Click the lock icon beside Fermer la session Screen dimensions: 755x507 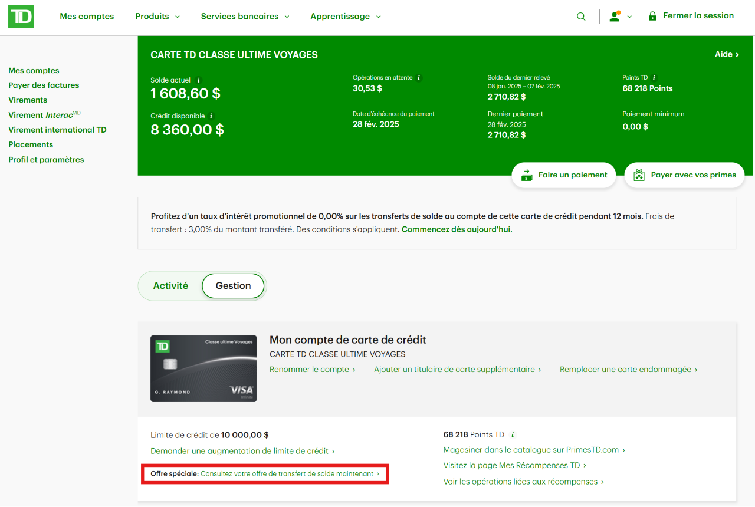tap(652, 16)
